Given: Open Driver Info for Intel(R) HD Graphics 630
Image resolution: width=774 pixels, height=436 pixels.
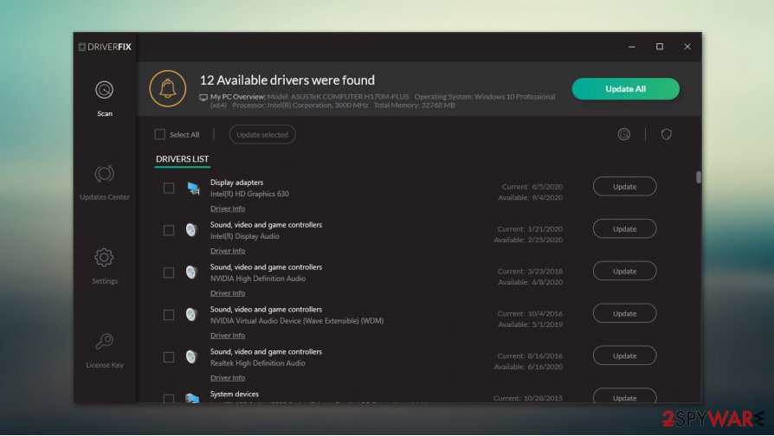Looking at the screenshot, I should pos(228,208).
